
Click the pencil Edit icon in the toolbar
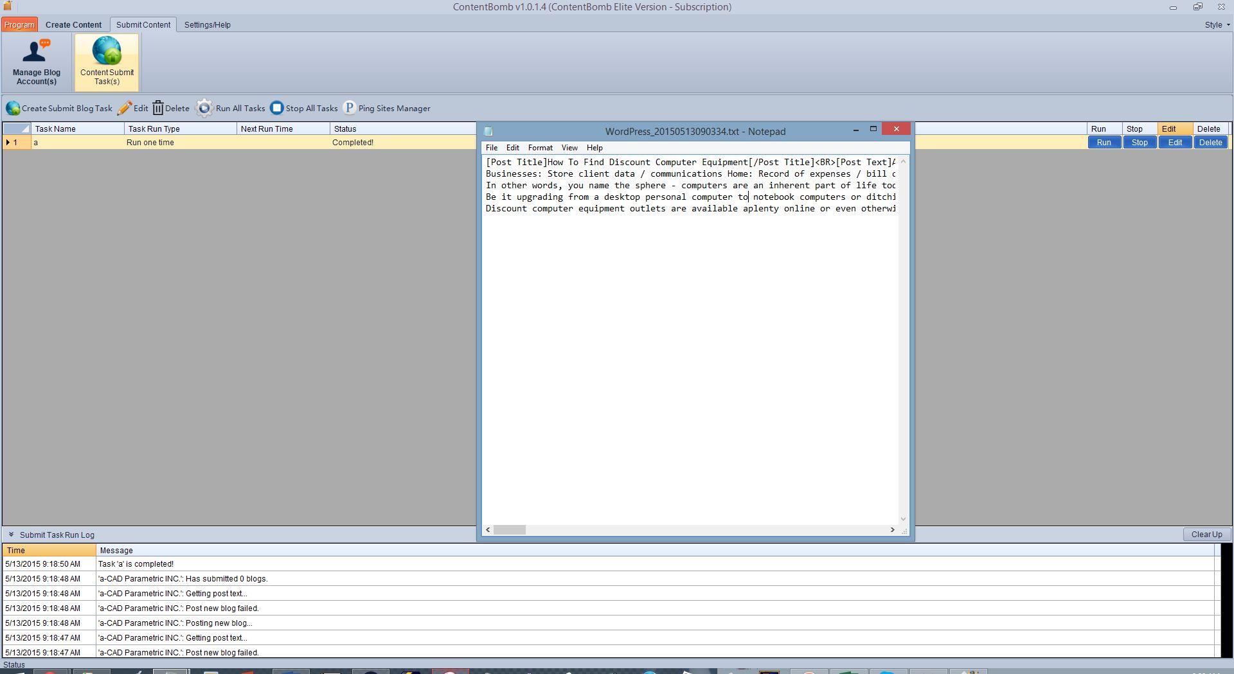coord(125,108)
